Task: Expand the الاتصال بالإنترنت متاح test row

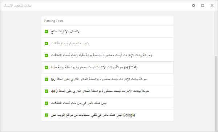Action: (107, 32)
